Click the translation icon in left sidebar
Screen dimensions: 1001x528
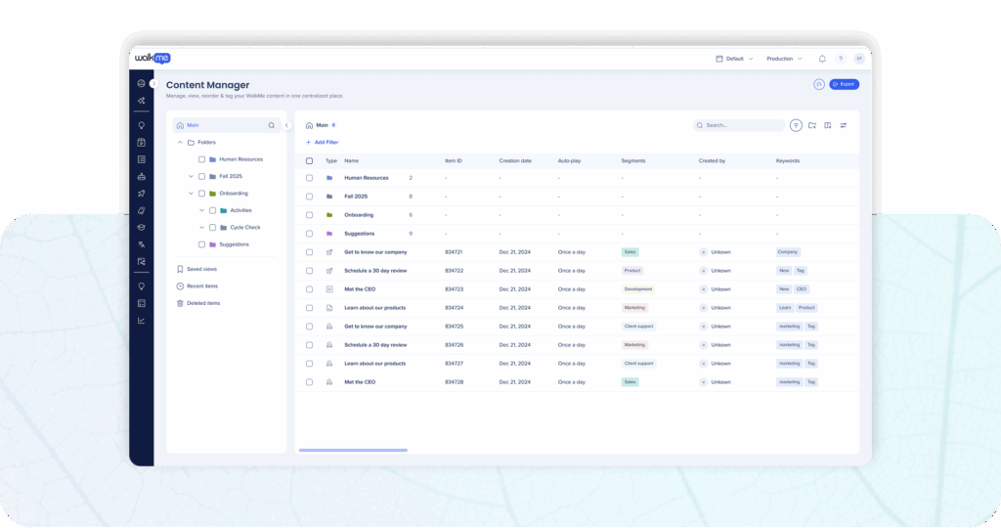coord(142,244)
